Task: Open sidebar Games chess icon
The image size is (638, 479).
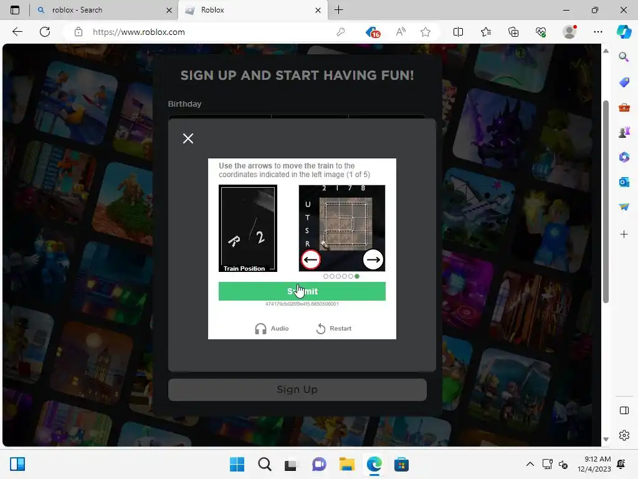Action: pyautogui.click(x=624, y=132)
